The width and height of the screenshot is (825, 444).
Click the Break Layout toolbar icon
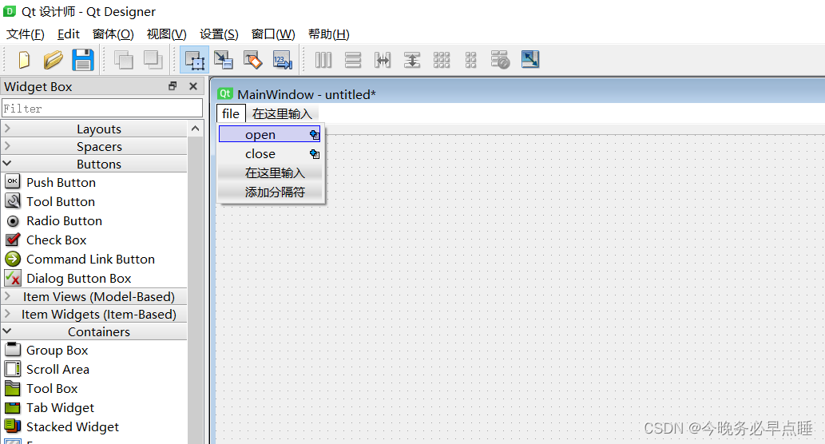[500, 60]
